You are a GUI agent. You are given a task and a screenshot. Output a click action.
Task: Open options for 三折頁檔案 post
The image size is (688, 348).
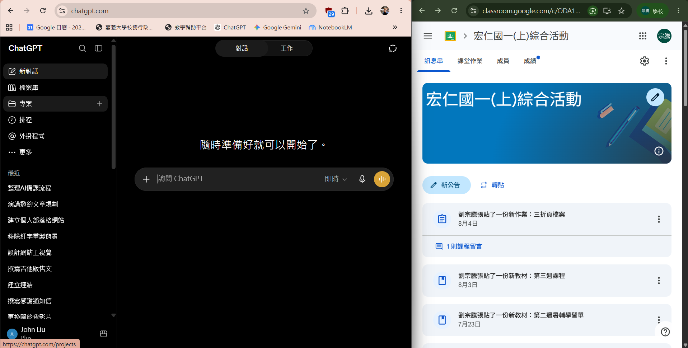point(659,219)
